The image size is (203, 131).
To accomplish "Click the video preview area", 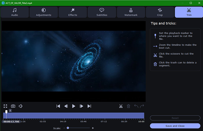I will [x=74, y=61].
